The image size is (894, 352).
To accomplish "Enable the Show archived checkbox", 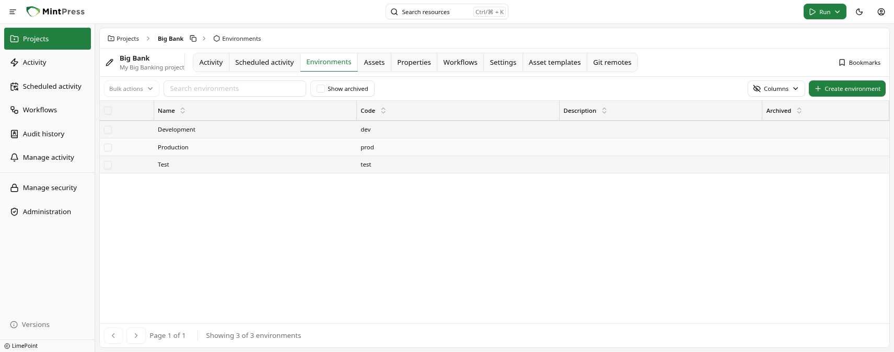I will [321, 89].
